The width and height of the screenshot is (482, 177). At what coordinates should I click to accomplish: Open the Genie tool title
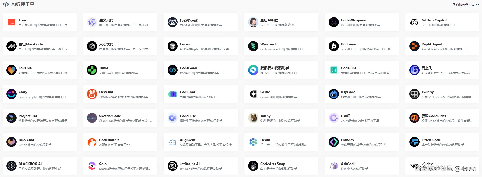pos(265,92)
